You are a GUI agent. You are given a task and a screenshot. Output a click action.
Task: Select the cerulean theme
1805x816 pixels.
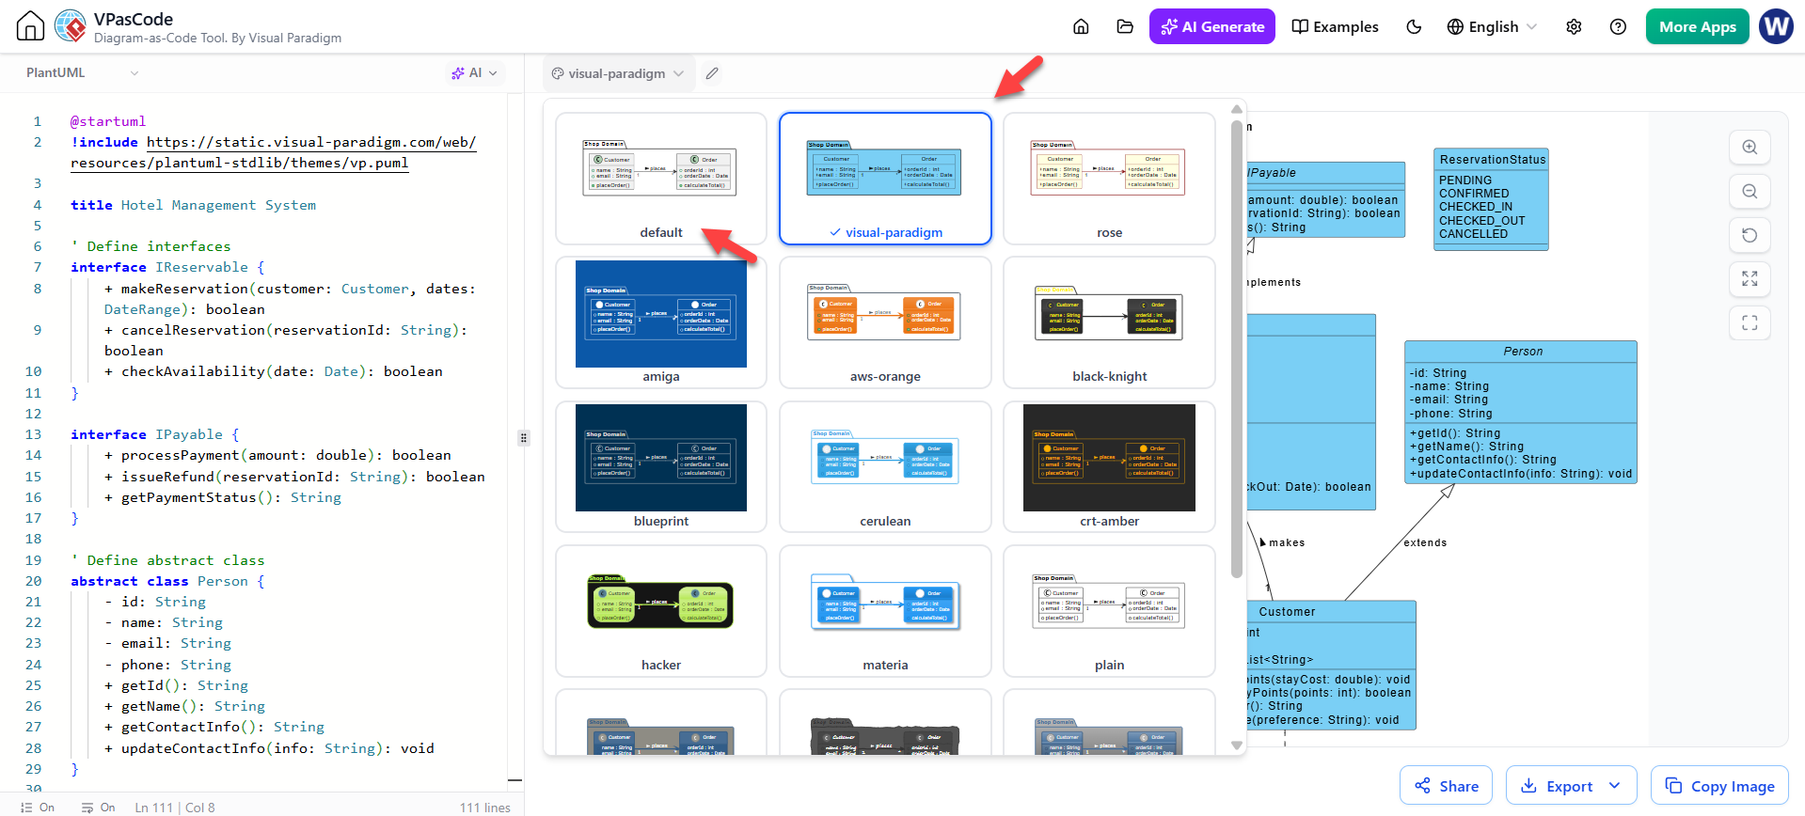pyautogui.click(x=885, y=467)
